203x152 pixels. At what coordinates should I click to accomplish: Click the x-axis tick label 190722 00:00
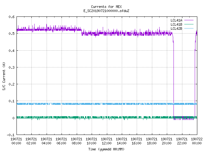pyautogui.click(x=197, y=141)
